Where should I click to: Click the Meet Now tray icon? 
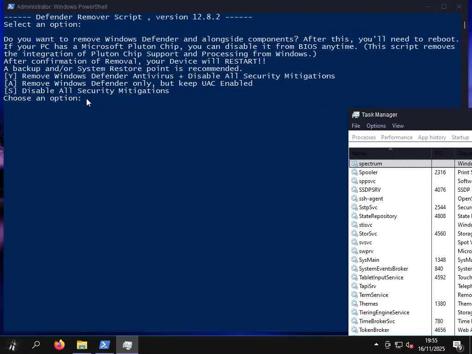388,345
